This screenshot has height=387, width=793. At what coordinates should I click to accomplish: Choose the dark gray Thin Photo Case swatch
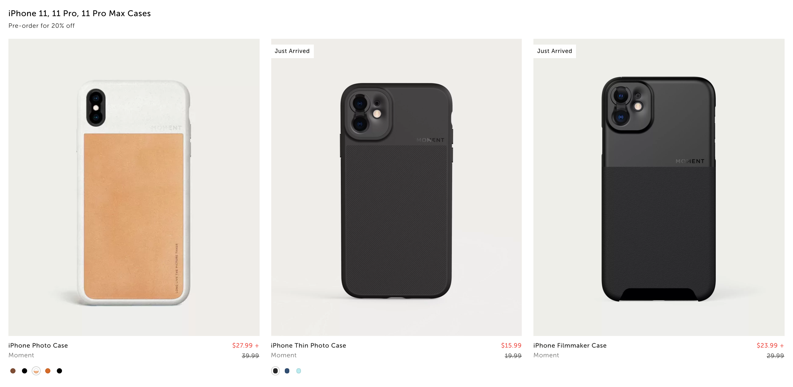[275, 371]
